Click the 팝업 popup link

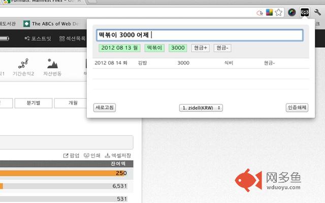tap(71, 156)
